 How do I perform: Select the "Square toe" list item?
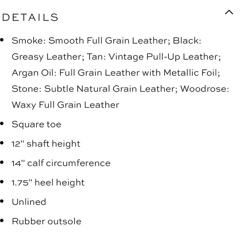36,125
